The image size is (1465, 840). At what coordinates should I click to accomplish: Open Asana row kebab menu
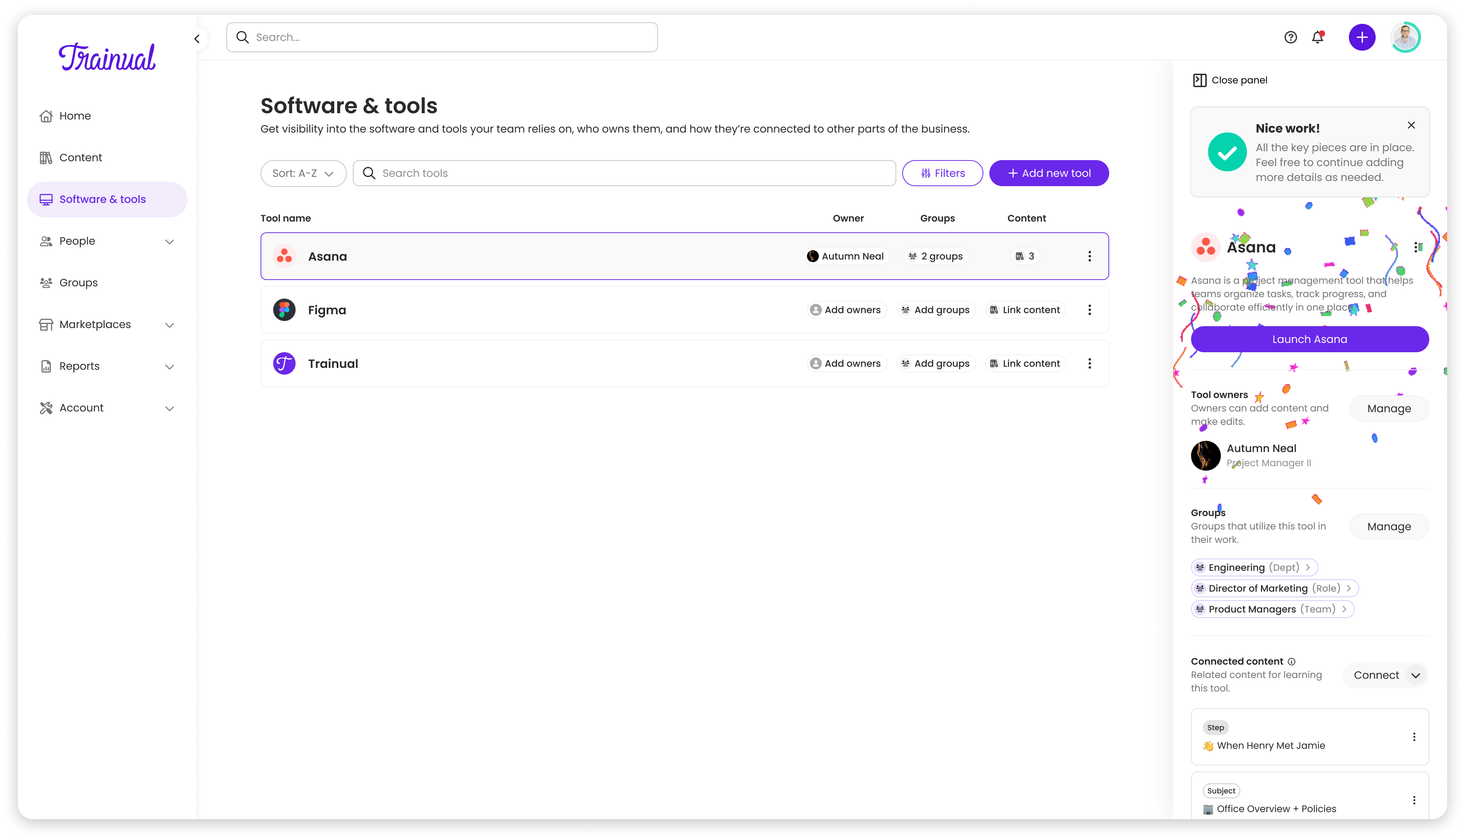point(1089,256)
